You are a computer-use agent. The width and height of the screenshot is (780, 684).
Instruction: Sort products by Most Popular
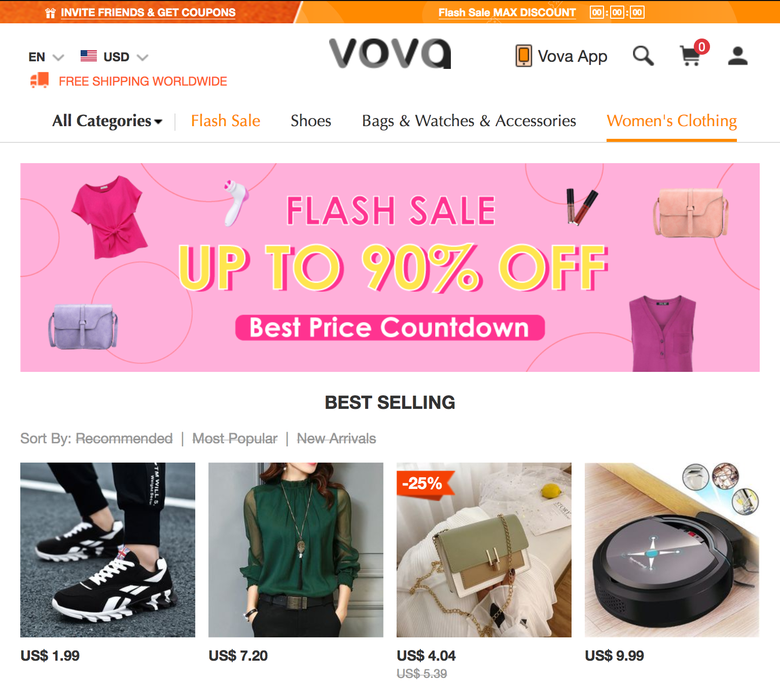pos(235,438)
